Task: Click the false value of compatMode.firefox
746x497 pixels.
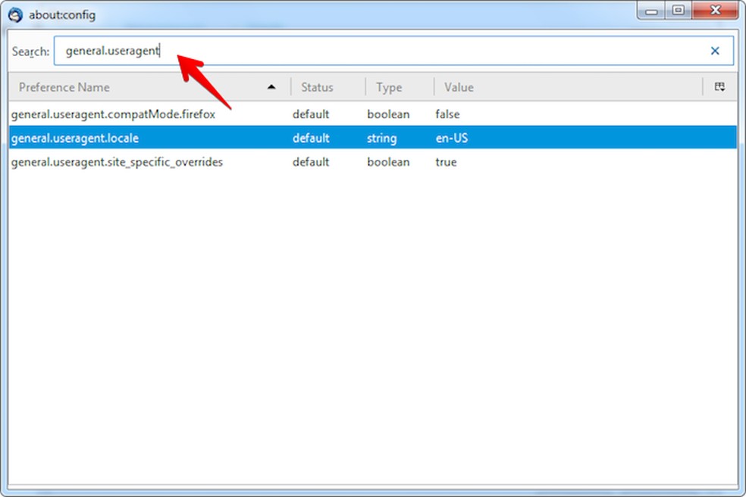Action: (x=447, y=114)
